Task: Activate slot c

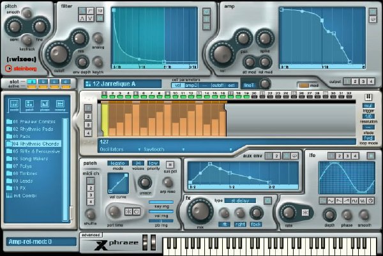Action: pyautogui.click(x=54, y=82)
